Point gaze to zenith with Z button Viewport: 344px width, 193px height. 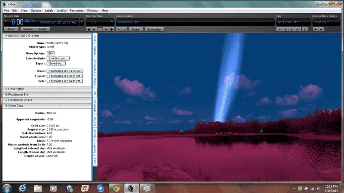305,29
